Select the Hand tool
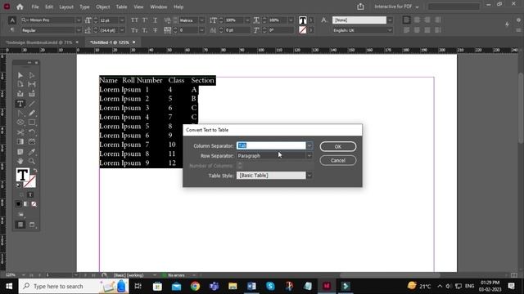 click(x=20, y=162)
